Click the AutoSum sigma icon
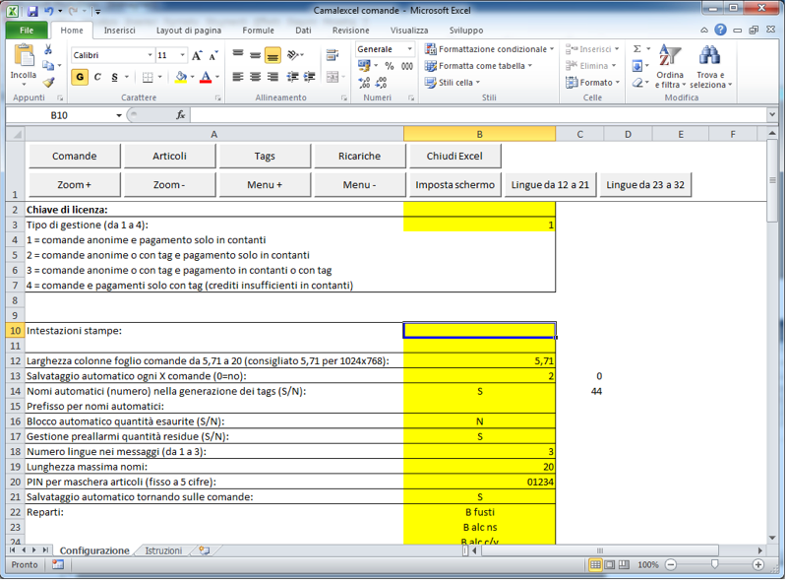The image size is (787, 581). tap(637, 49)
